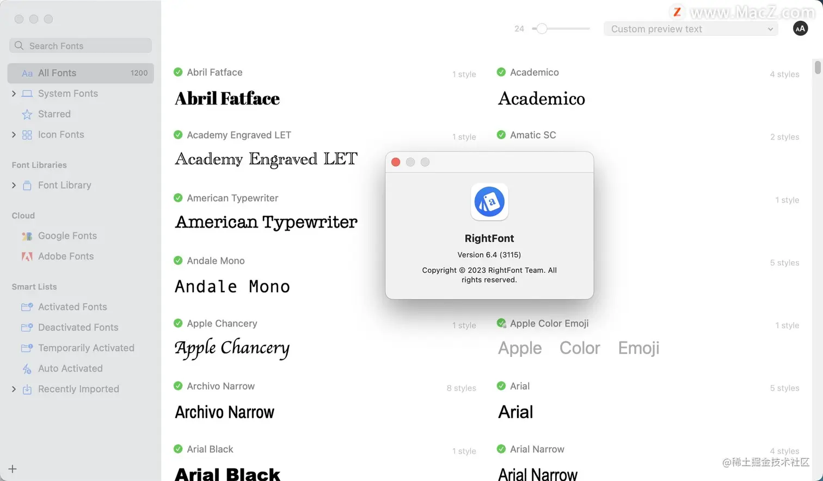The height and width of the screenshot is (481, 823).
Task: Toggle activation of Archivo Narrow
Action: tap(178, 386)
